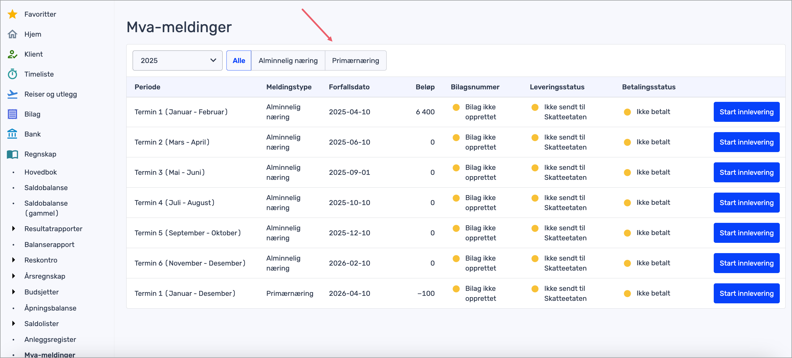Click the Bilagsnummer column header
The width and height of the screenshot is (792, 358).
(475, 87)
